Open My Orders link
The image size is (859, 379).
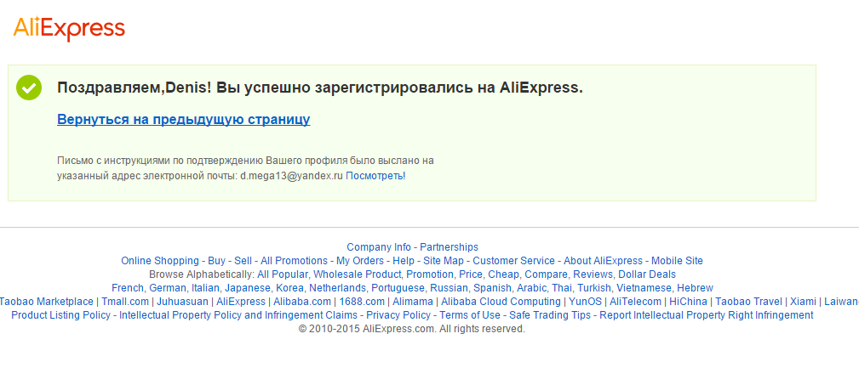[360, 261]
